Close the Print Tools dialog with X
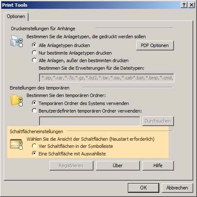This screenshot has height=197, width=197. pos(192,5)
